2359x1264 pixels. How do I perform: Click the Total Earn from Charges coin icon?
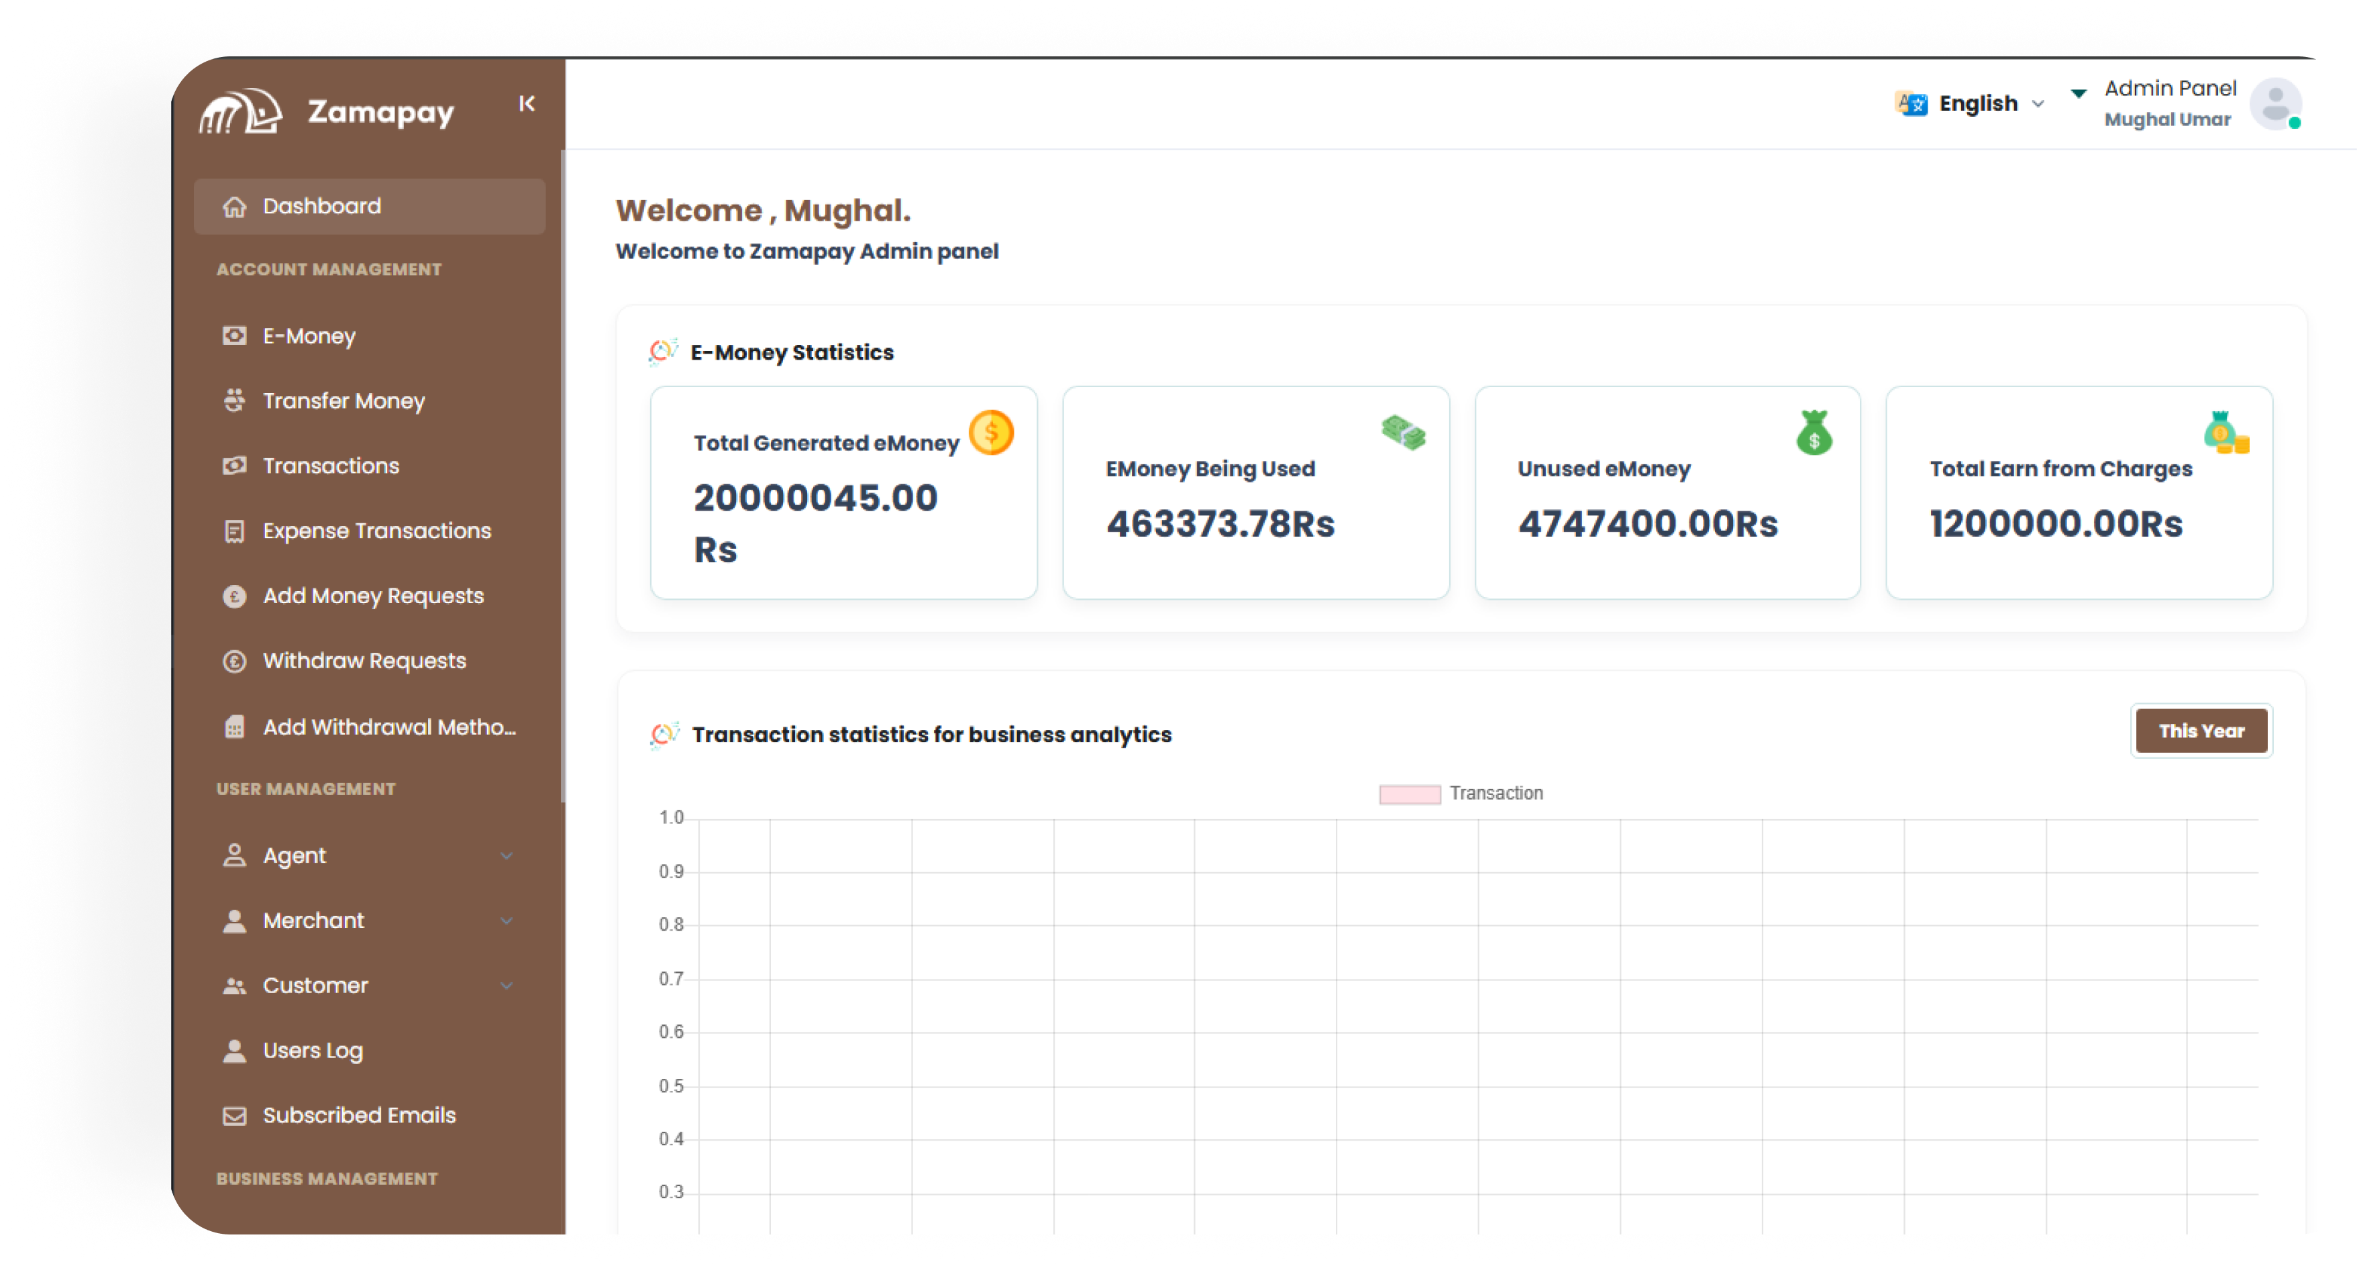[x=2225, y=433]
